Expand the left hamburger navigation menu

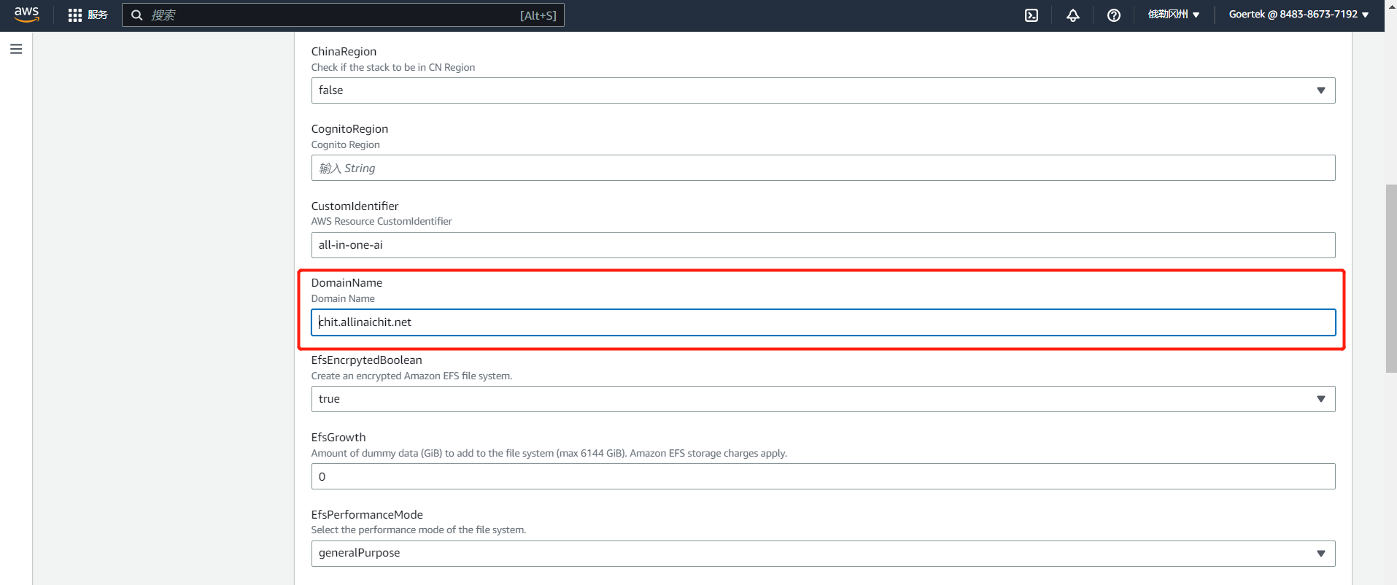pyautogui.click(x=16, y=49)
